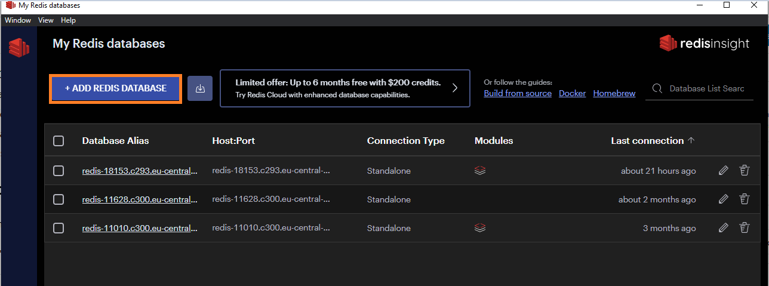The height and width of the screenshot is (286, 769).
Task: Open the Build from source guide link
Action: pos(518,94)
